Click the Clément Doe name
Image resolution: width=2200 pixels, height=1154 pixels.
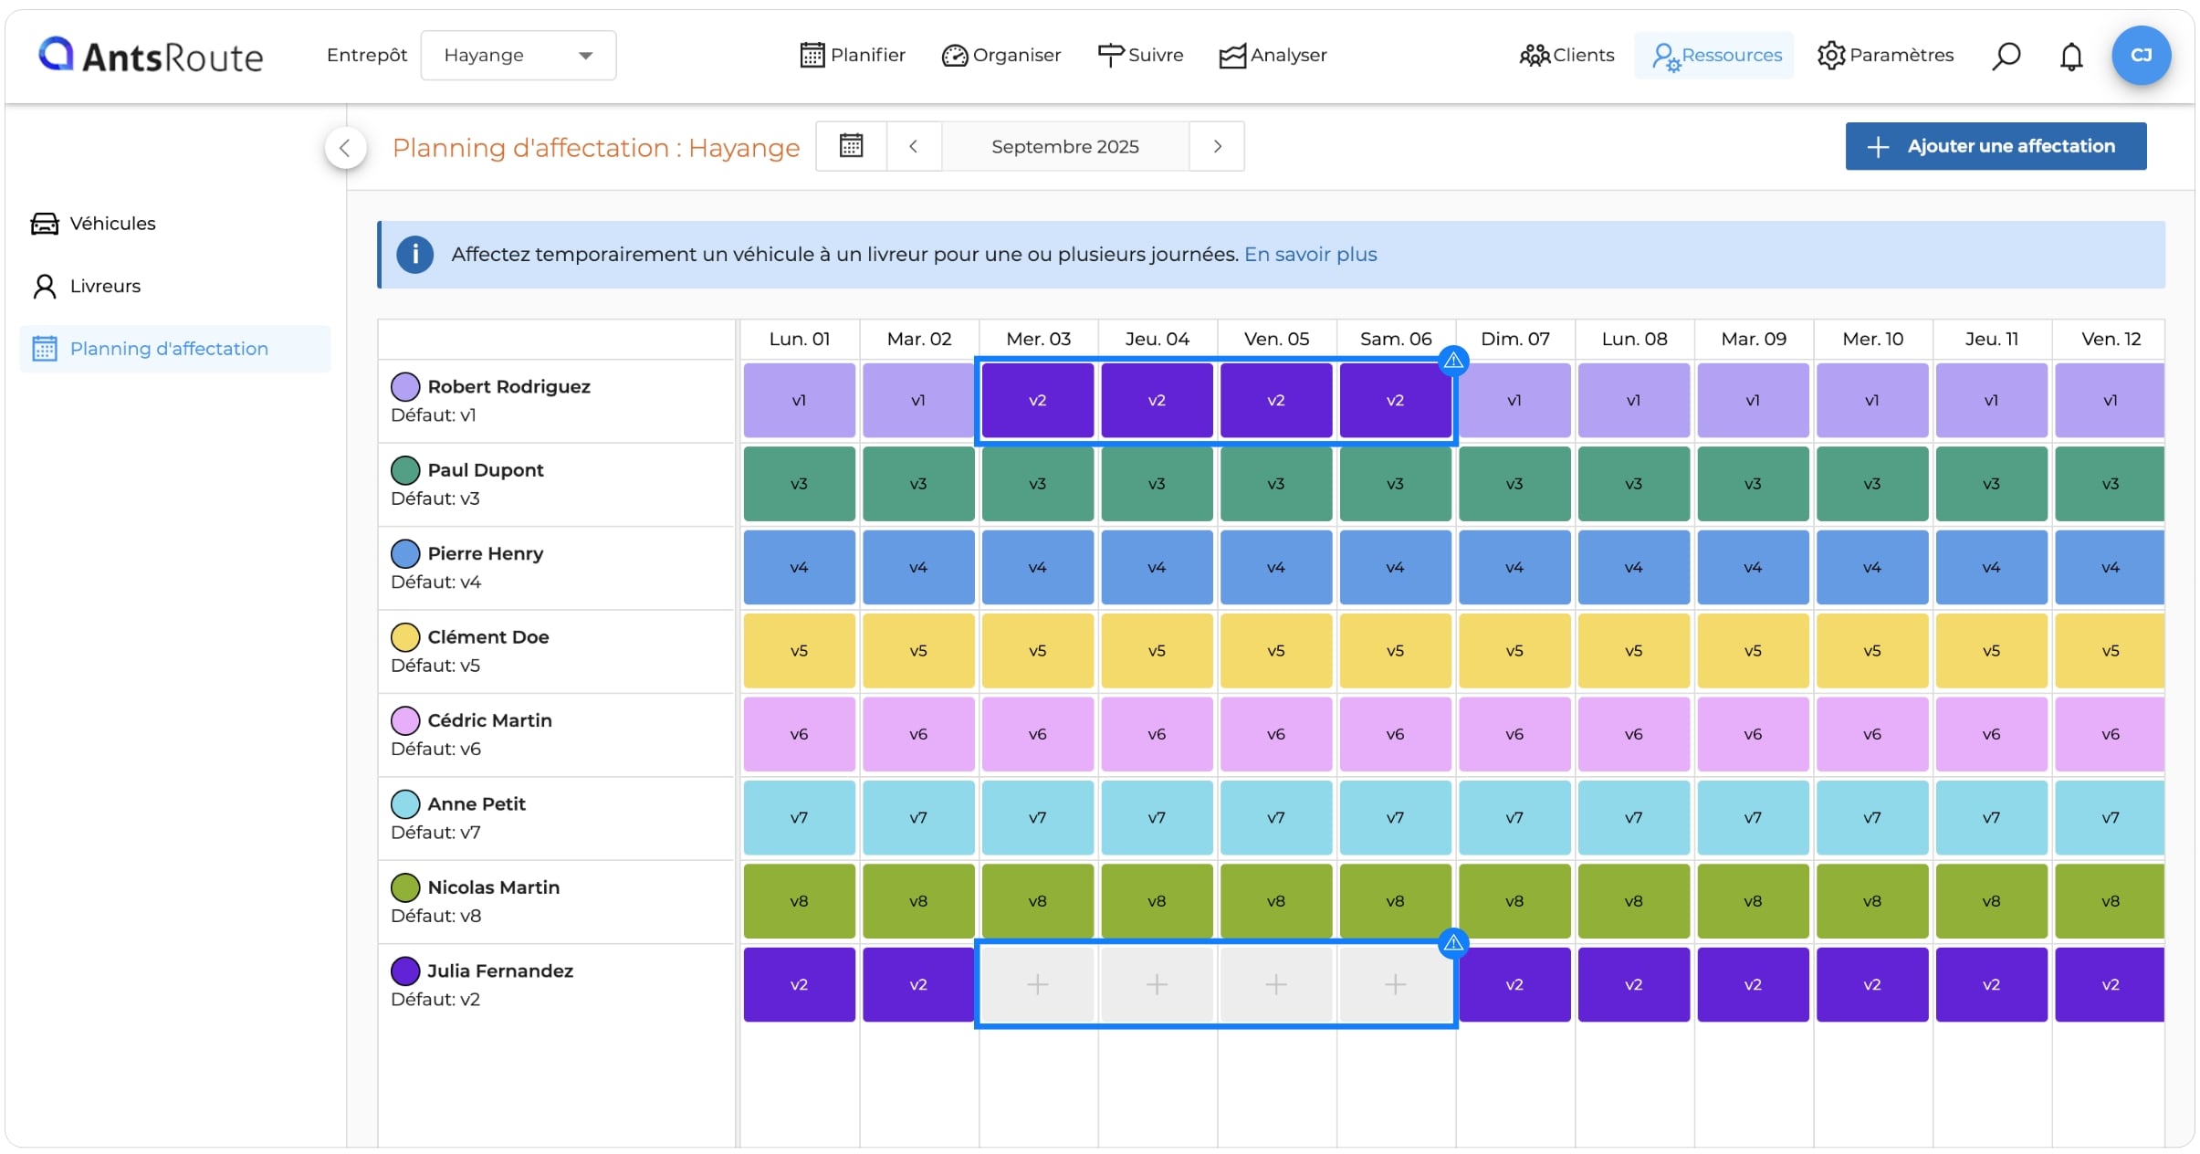pos(487,637)
